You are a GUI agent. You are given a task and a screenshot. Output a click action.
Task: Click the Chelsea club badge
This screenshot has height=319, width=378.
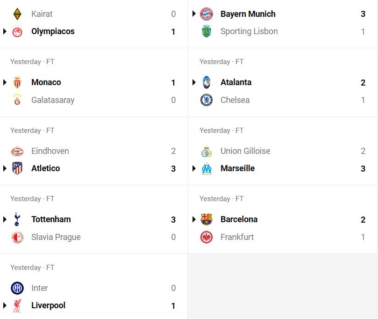[x=207, y=100]
